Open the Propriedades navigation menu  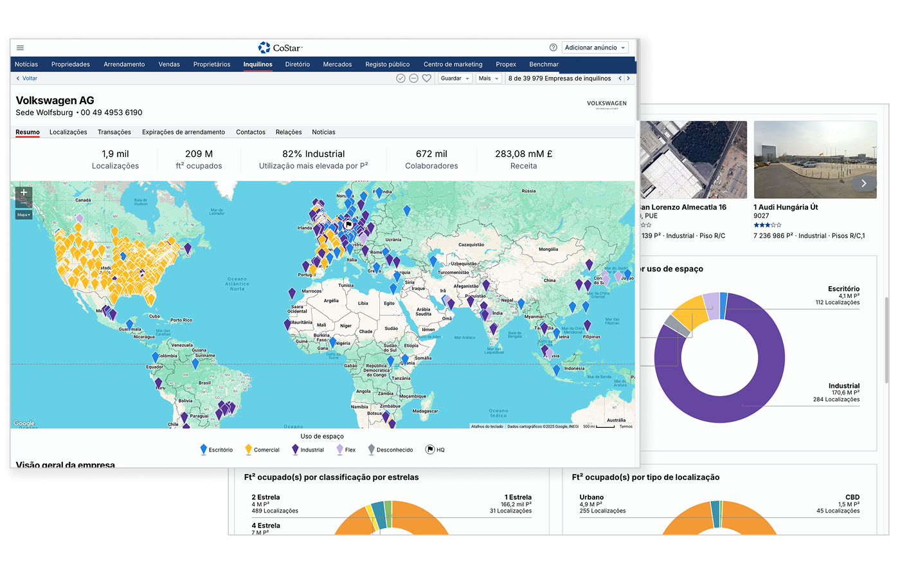pyautogui.click(x=71, y=64)
